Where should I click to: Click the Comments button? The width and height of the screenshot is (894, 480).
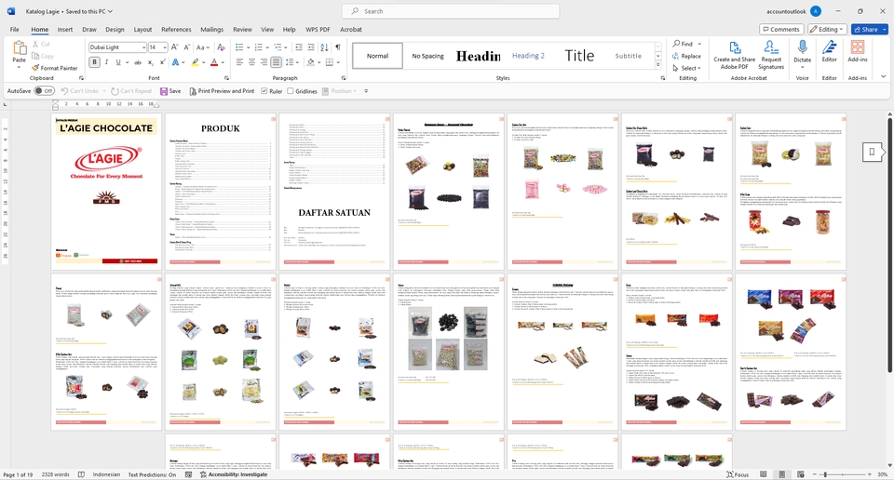[x=781, y=29]
